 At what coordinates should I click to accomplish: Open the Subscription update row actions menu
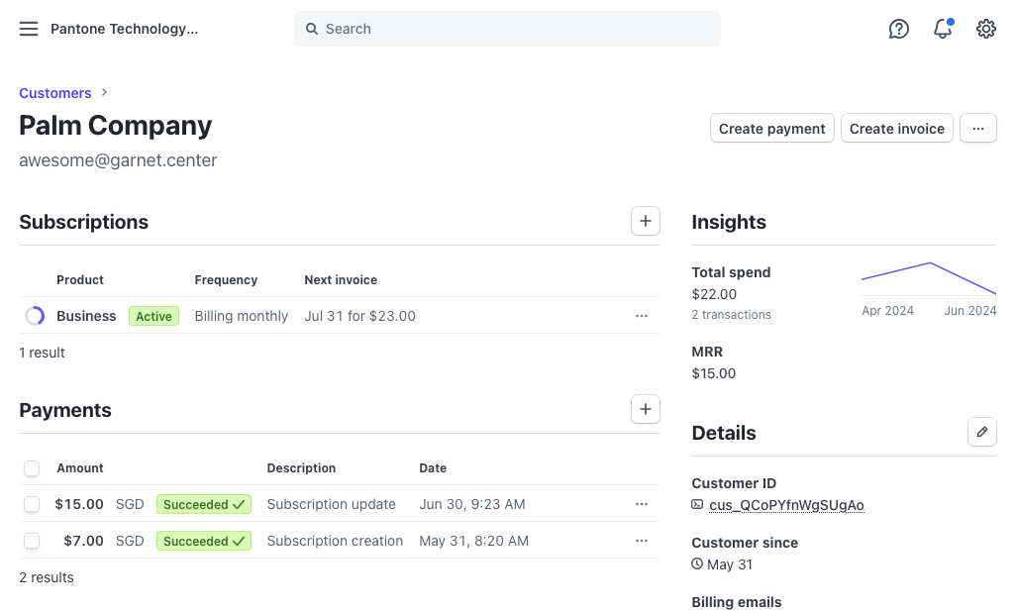click(641, 504)
